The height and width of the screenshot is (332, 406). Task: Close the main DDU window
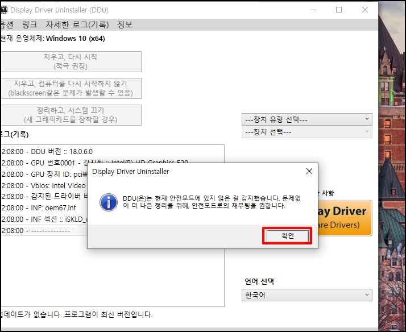pos(365,10)
